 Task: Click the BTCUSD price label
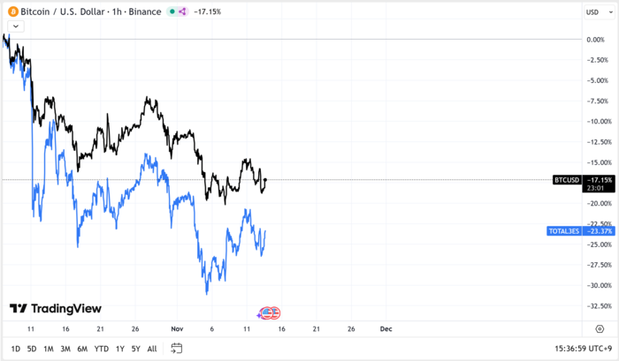pyautogui.click(x=566, y=180)
